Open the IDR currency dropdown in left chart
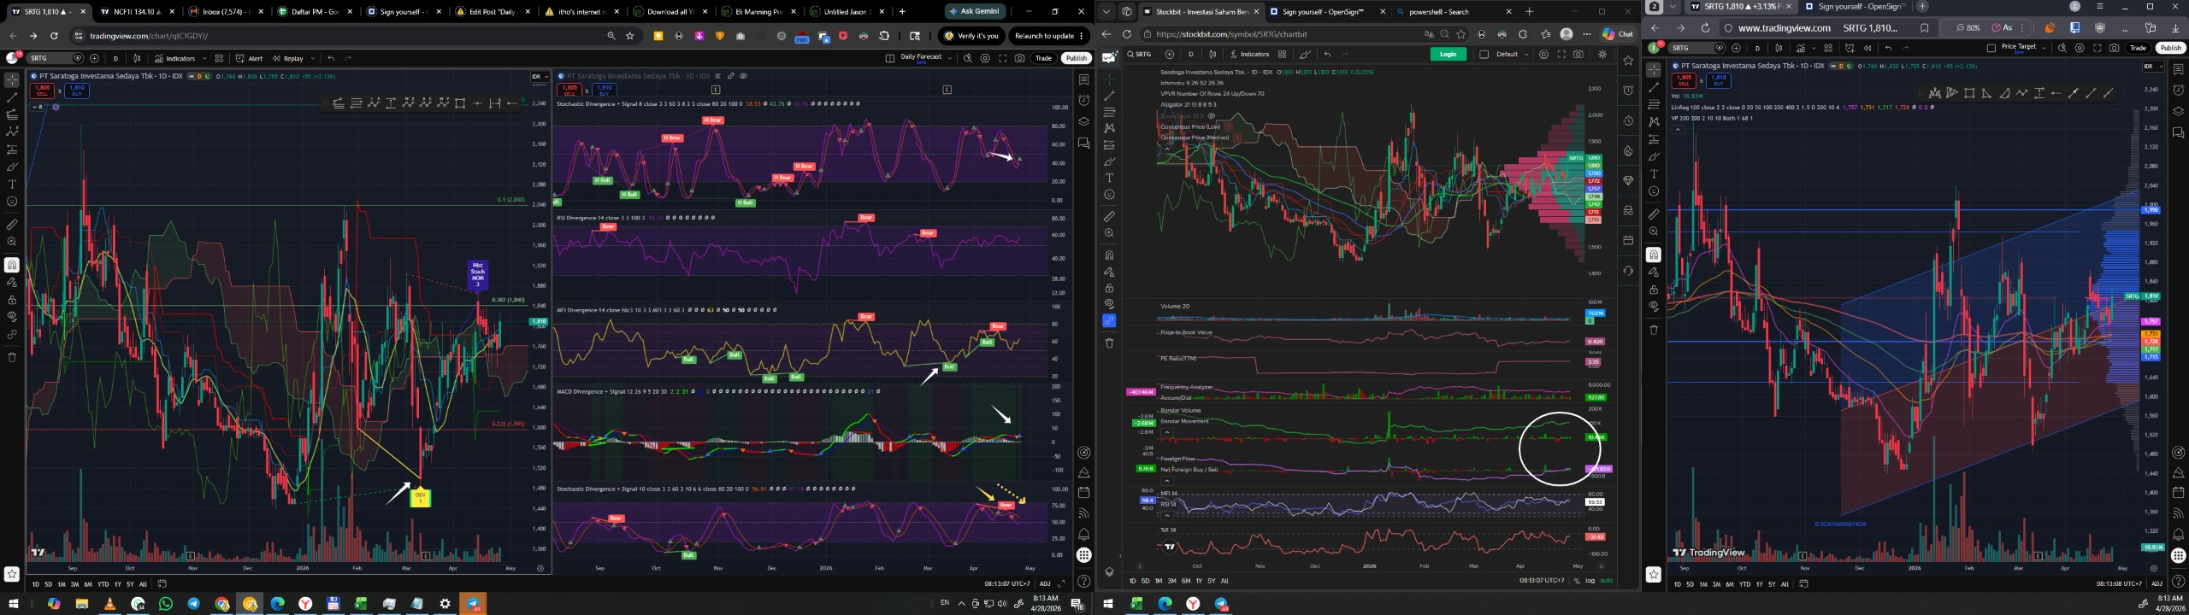 pyautogui.click(x=540, y=77)
